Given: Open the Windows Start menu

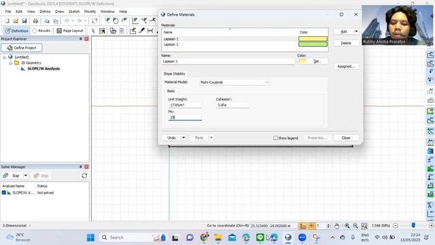Looking at the screenshot, I should point(90,238).
